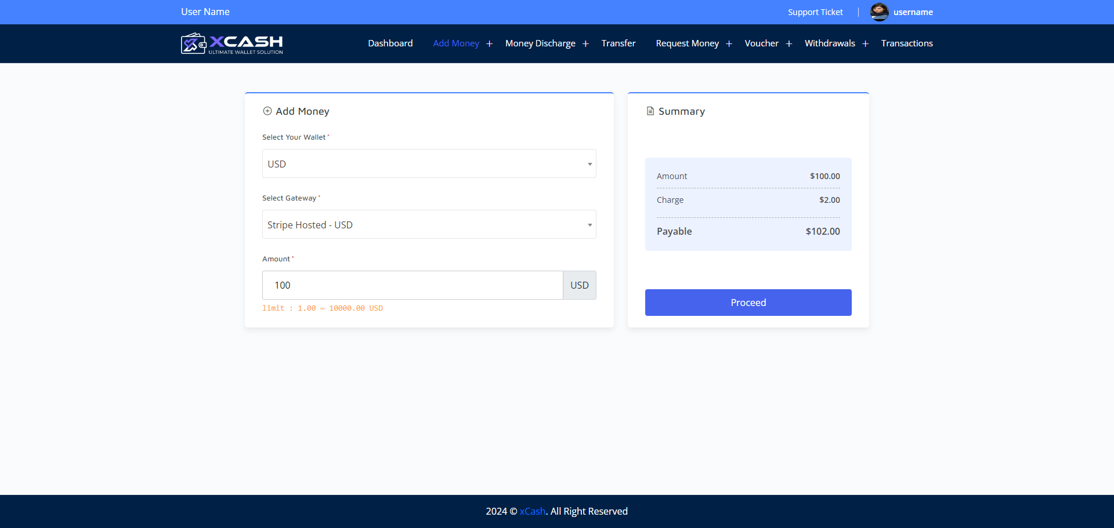Expand the plus icon beside Request Money

coord(729,44)
